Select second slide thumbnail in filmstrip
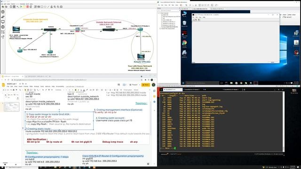 tap(11, 107)
